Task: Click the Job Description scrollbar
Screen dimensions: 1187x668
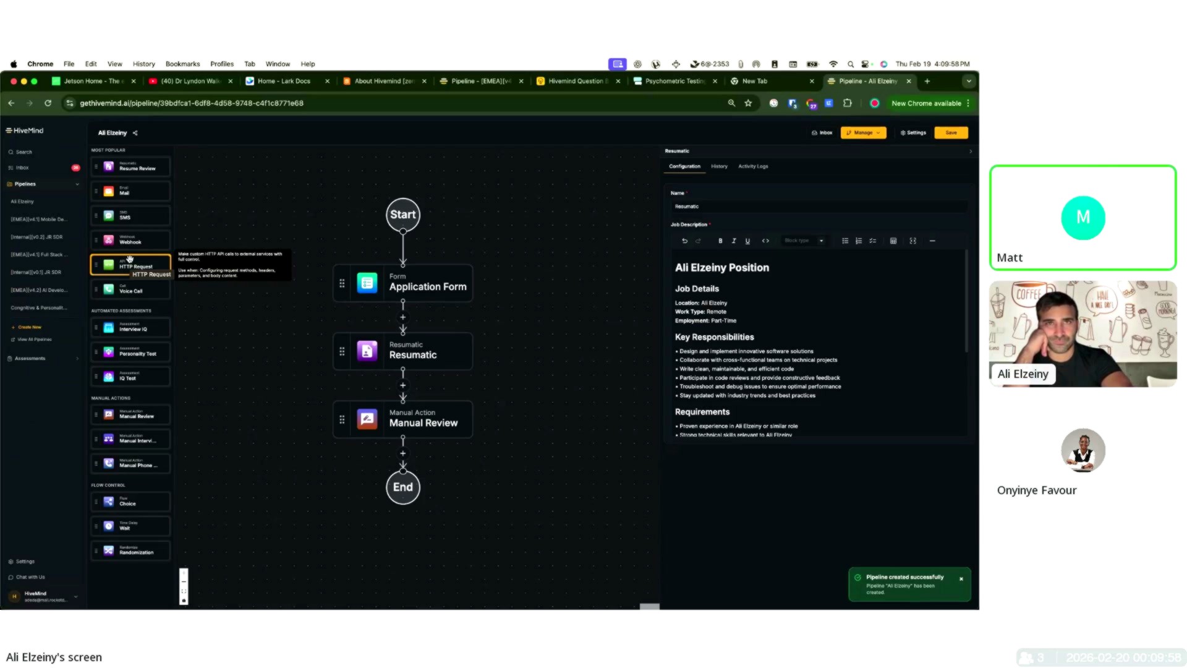Action: [966, 302]
